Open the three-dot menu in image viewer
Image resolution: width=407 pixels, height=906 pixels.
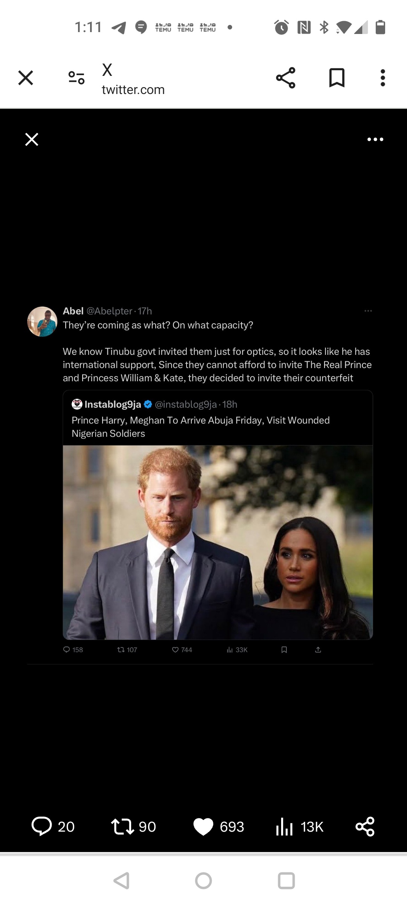click(x=375, y=139)
